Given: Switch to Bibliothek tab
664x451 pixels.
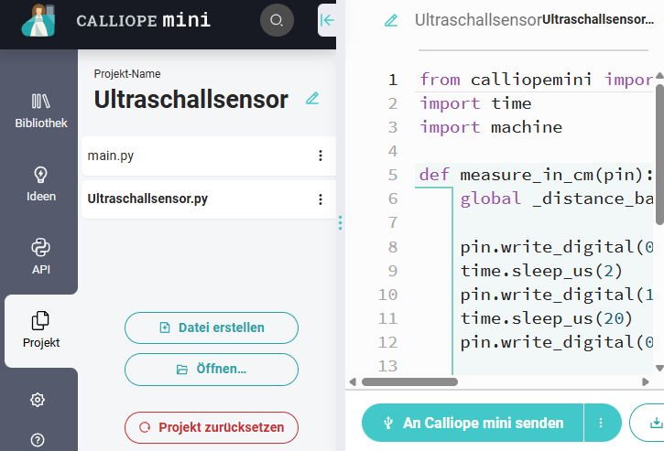Looking at the screenshot, I should coord(40,110).
